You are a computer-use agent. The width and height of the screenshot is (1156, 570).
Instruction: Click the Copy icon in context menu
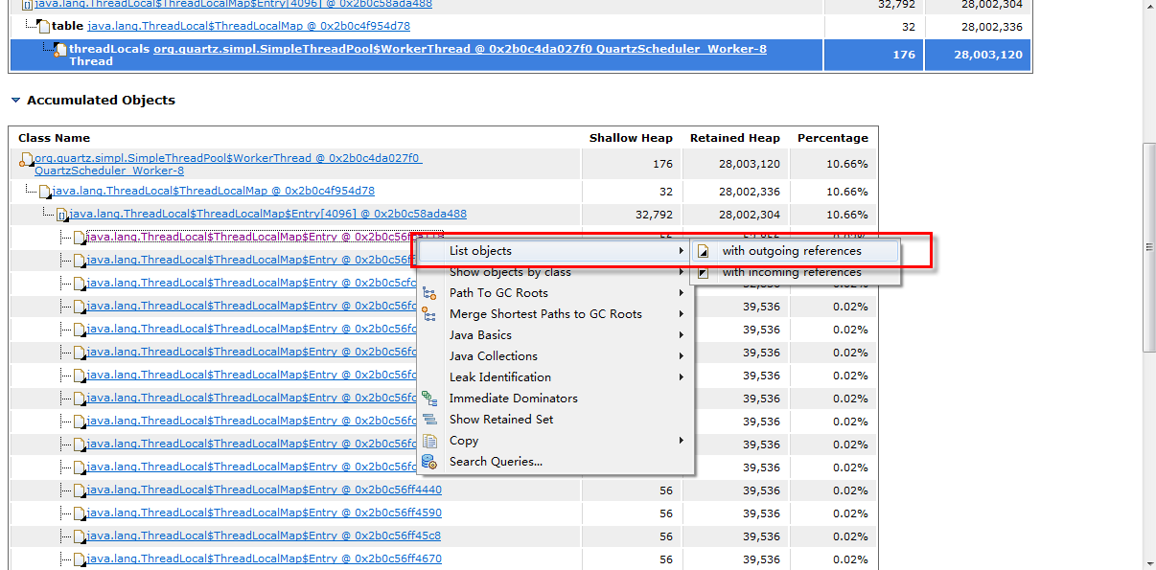429,441
